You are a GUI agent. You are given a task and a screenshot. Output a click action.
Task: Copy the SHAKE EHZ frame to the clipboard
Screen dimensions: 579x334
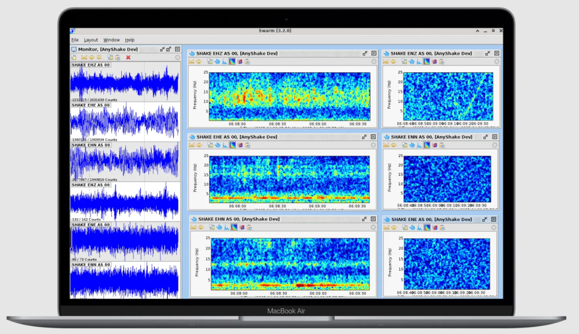coord(247,62)
